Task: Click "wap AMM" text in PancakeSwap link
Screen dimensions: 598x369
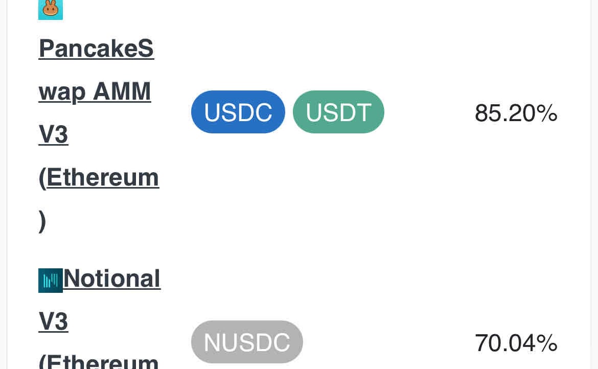Action: (95, 91)
